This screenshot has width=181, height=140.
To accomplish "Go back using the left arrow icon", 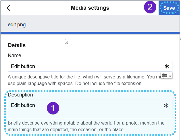I will (x=9, y=8).
